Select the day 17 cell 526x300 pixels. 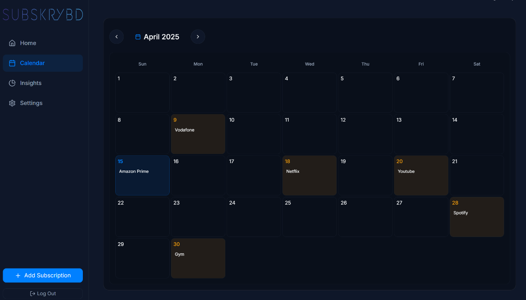click(x=254, y=175)
